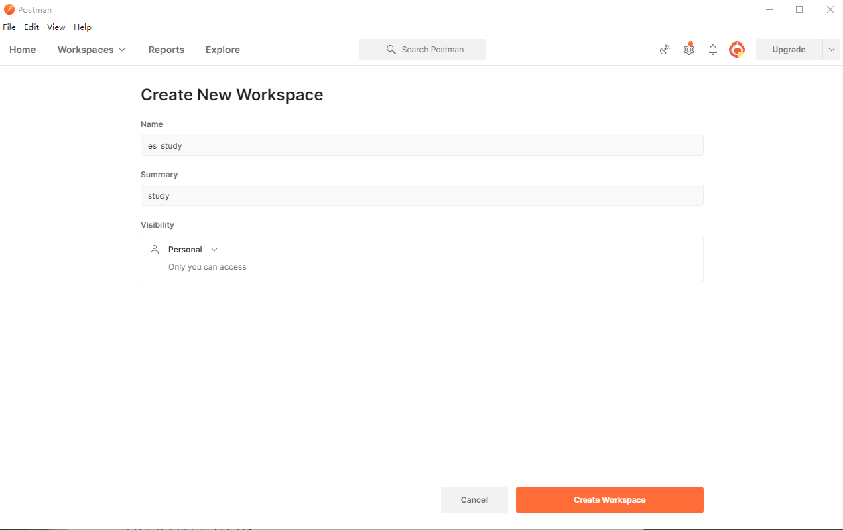Screen dimensions: 843x530
Task: Open the settings gear icon
Action: pyautogui.click(x=689, y=50)
